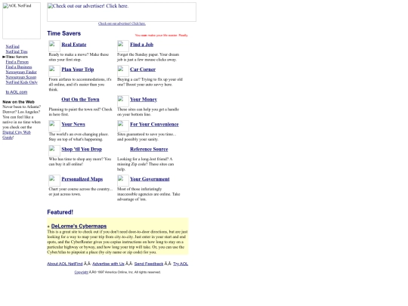Click the image icon beside Personalized Maps

[54, 181]
